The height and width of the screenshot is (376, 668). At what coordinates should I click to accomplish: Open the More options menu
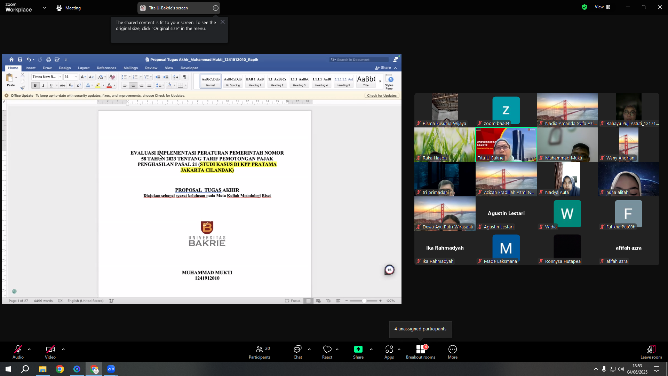pos(453,352)
